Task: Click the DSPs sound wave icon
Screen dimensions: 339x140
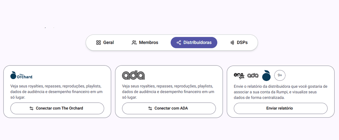Action: coord(232,42)
